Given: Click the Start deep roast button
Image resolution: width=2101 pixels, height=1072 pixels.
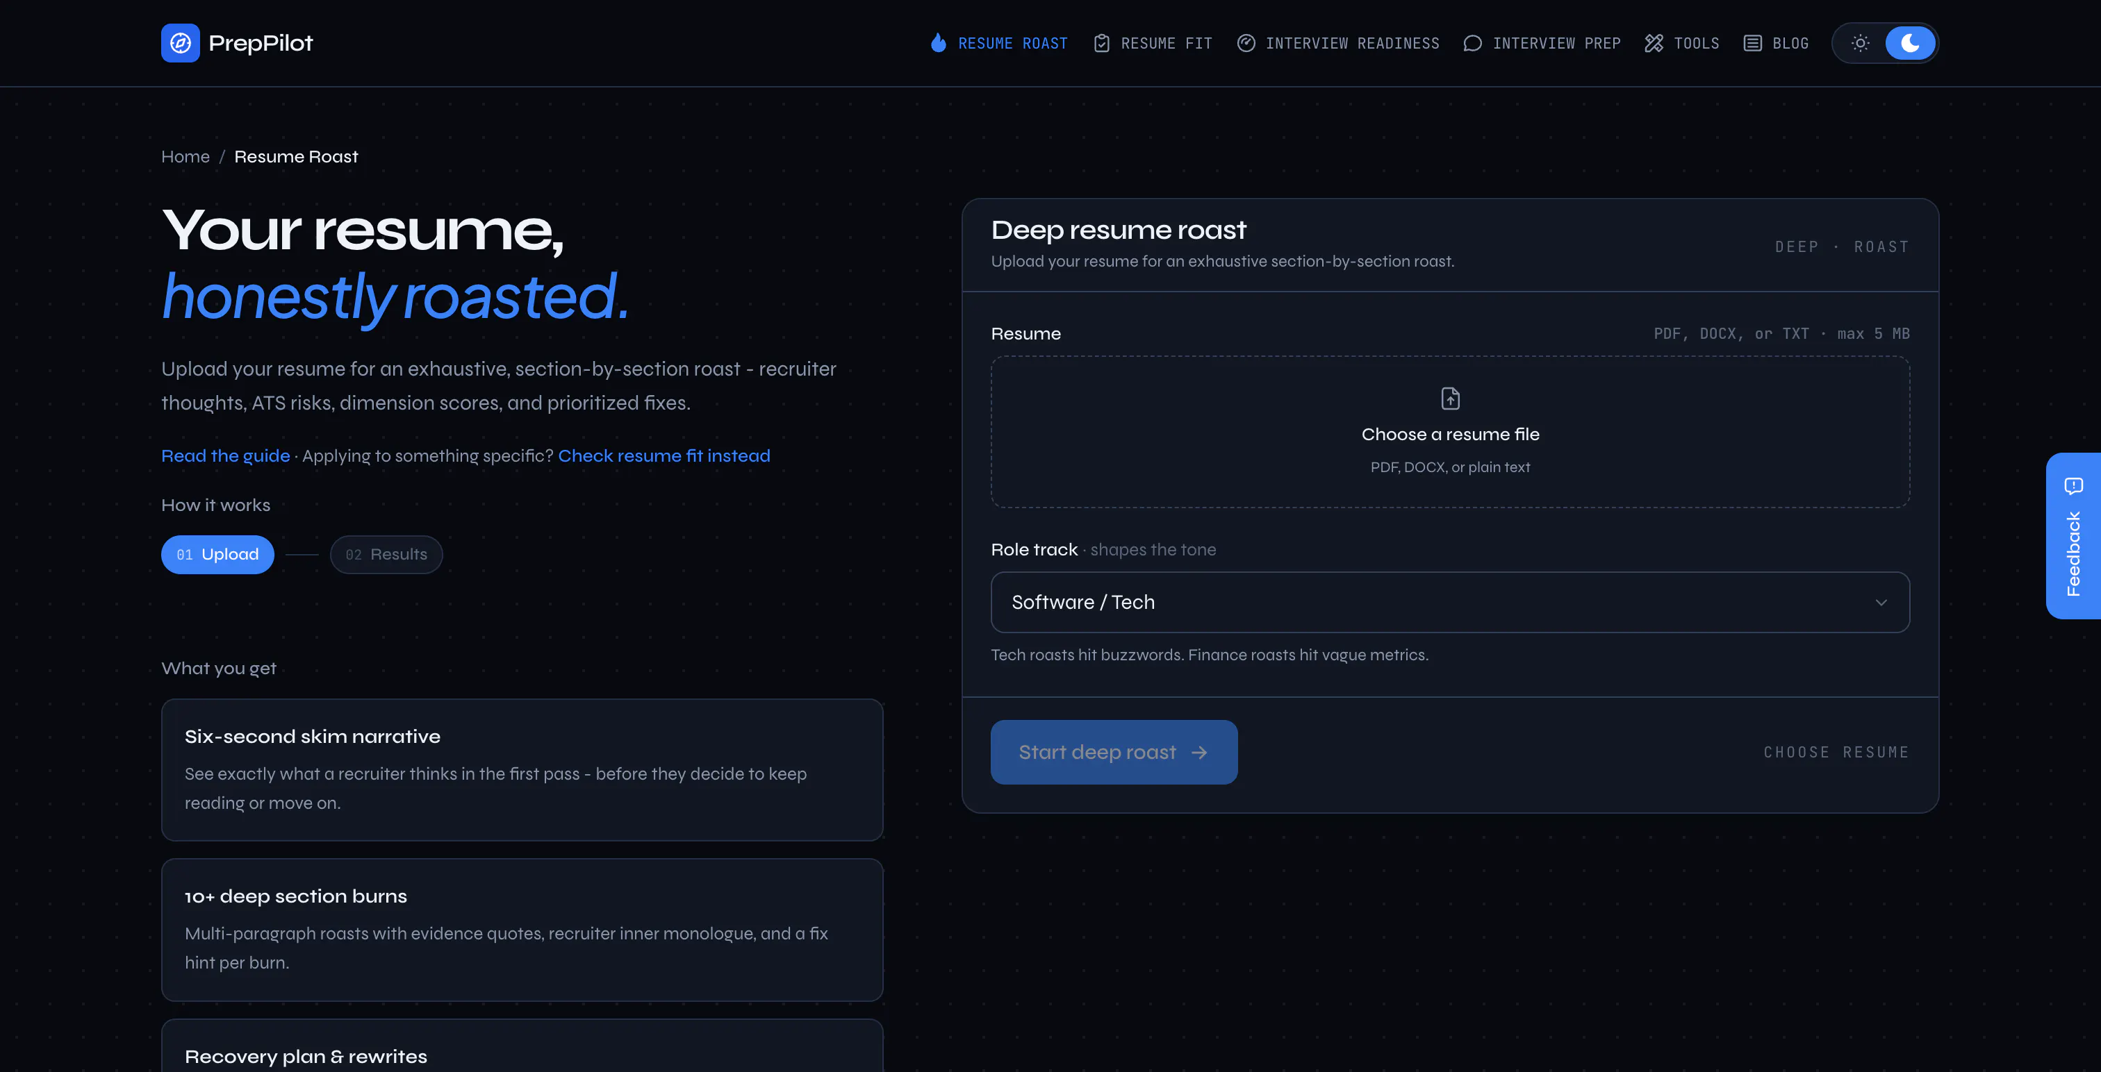Looking at the screenshot, I should coord(1114,753).
